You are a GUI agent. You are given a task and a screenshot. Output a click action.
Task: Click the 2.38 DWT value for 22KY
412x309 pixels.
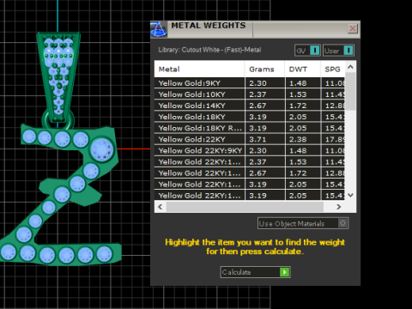pos(298,139)
